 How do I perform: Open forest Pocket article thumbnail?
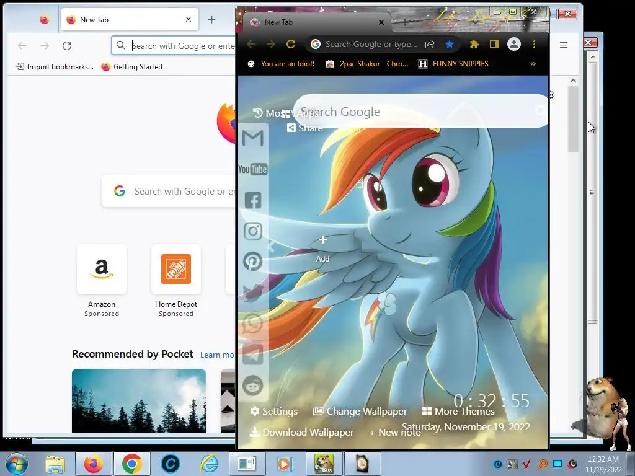[139, 400]
